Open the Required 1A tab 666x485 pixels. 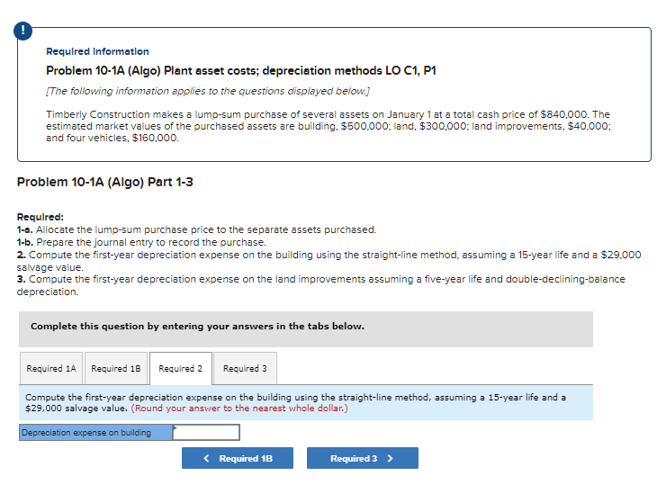pyautogui.click(x=51, y=368)
